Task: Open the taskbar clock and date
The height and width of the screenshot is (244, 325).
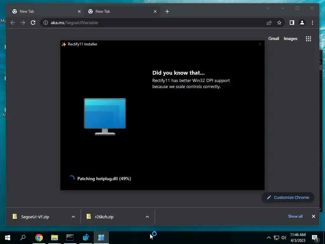Action: (298, 238)
